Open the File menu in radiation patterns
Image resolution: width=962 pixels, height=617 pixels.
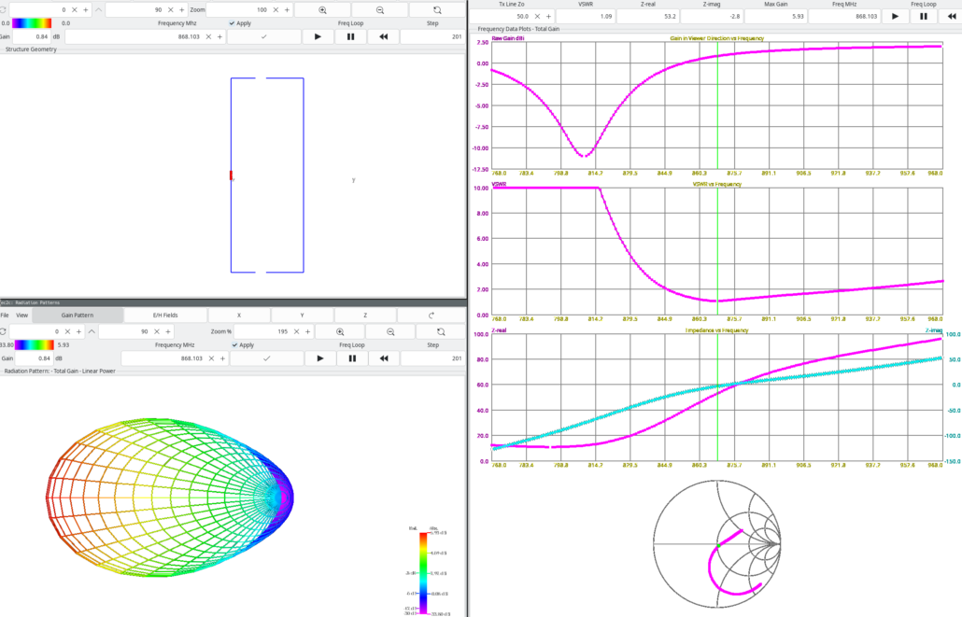pos(5,316)
